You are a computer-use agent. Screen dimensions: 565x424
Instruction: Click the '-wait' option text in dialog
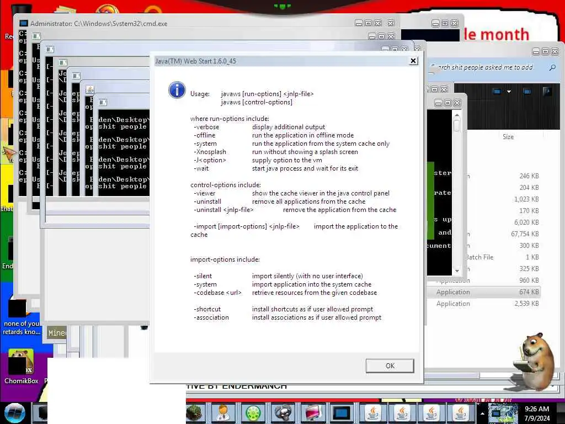tap(201, 168)
